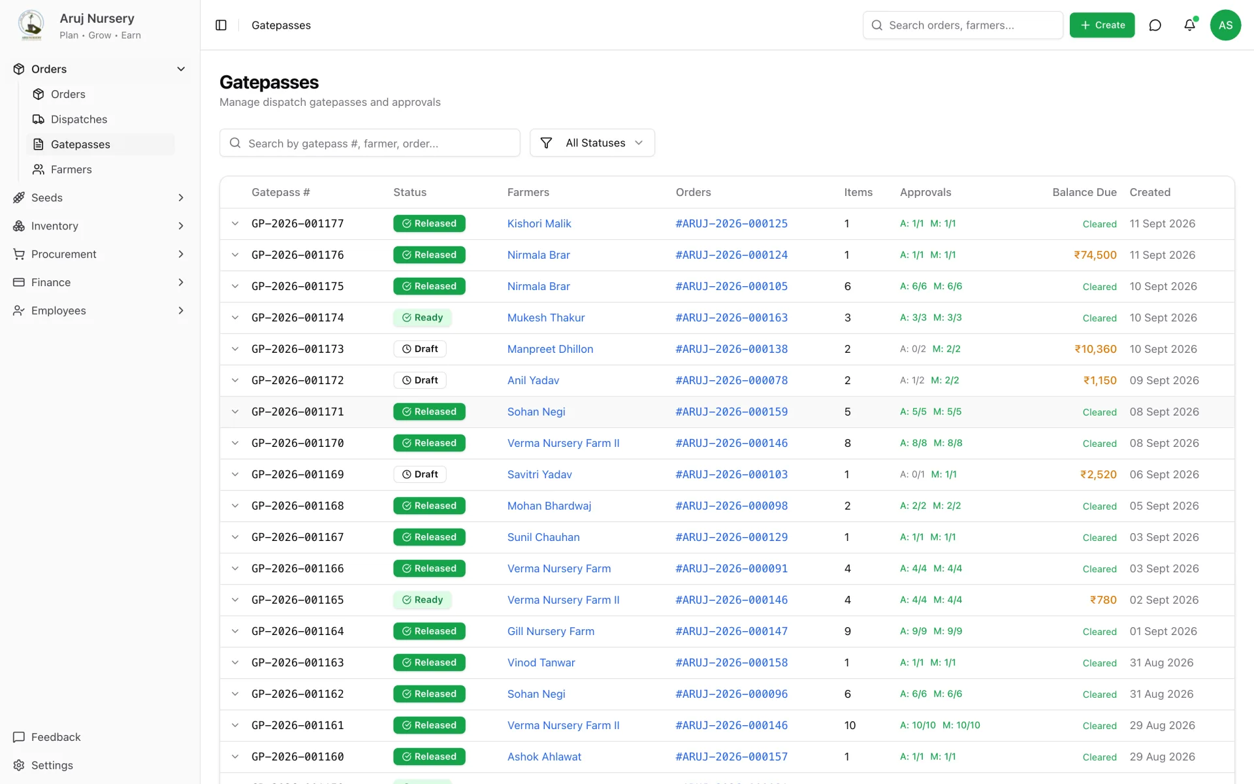Click the filter funnel icon

pos(546,142)
